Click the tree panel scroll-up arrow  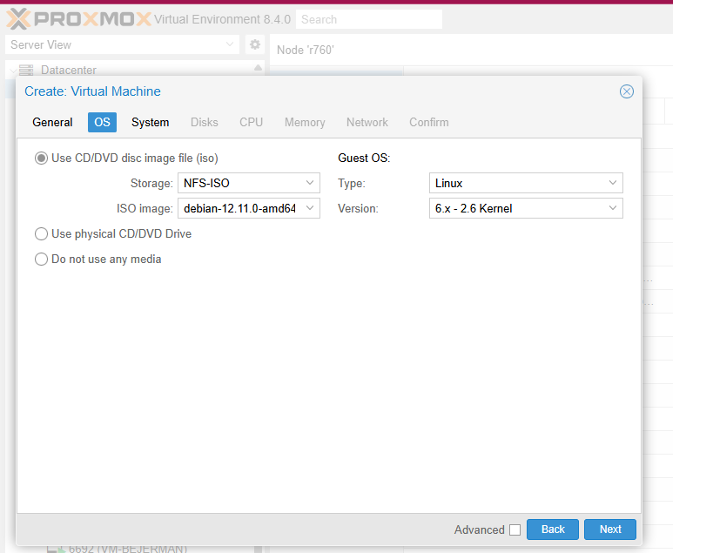pos(258,68)
